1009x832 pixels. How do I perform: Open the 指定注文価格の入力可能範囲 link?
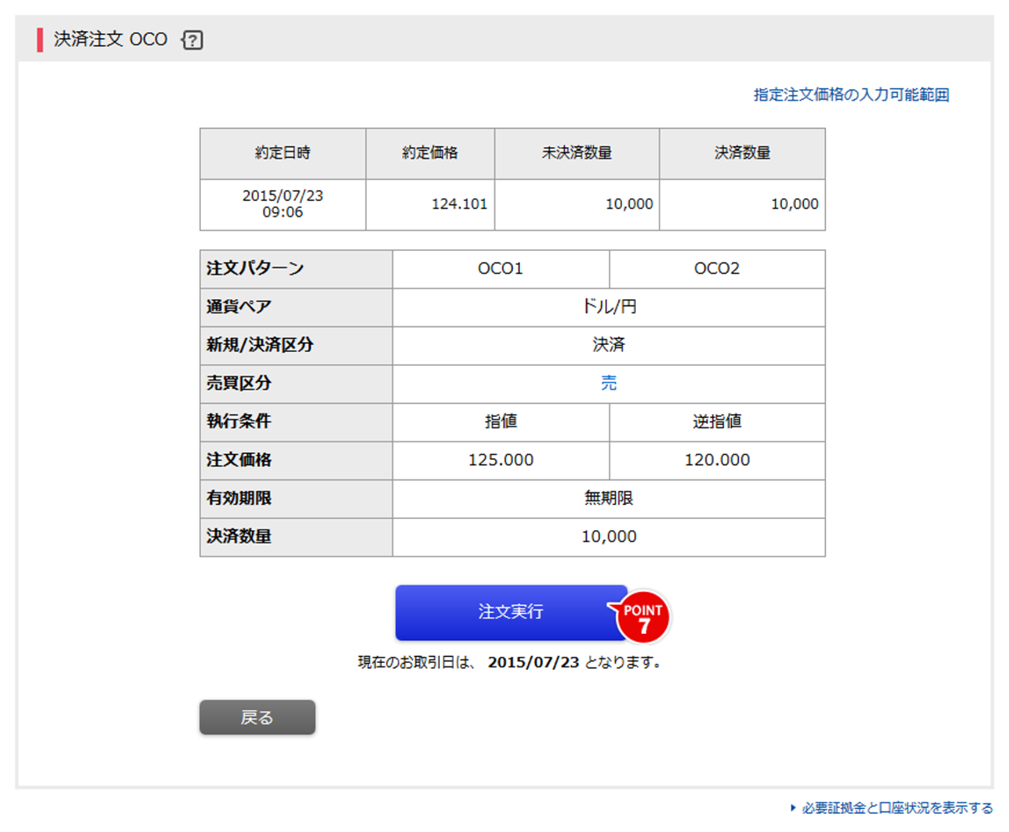851,95
